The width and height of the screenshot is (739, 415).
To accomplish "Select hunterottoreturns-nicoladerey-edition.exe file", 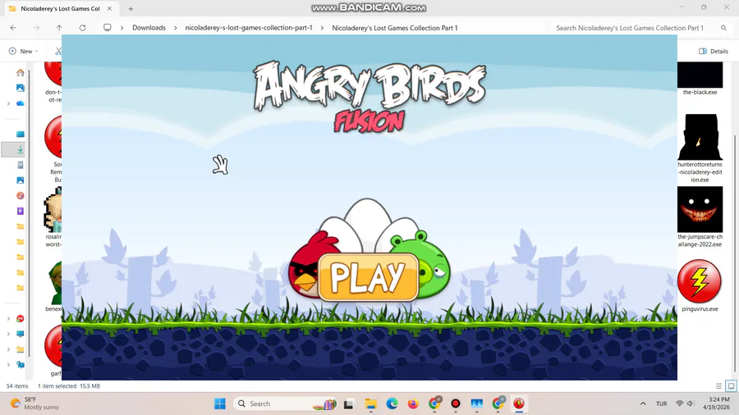I will pyautogui.click(x=700, y=138).
